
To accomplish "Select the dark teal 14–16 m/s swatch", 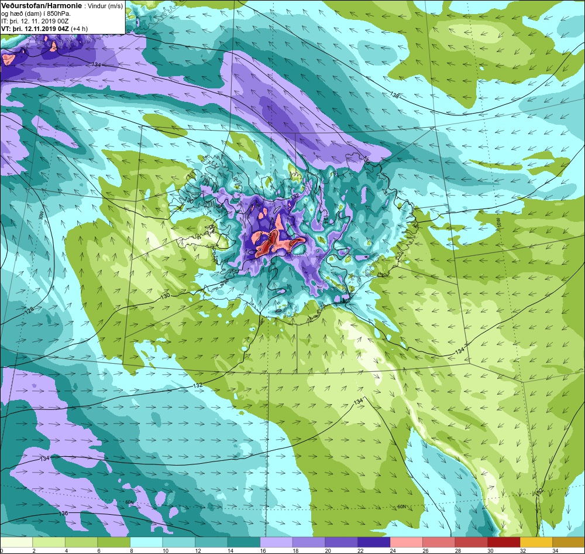I will (243, 542).
